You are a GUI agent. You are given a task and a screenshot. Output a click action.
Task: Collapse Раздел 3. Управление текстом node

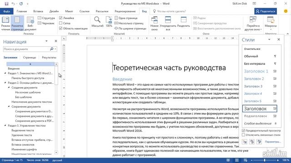[5, 125]
